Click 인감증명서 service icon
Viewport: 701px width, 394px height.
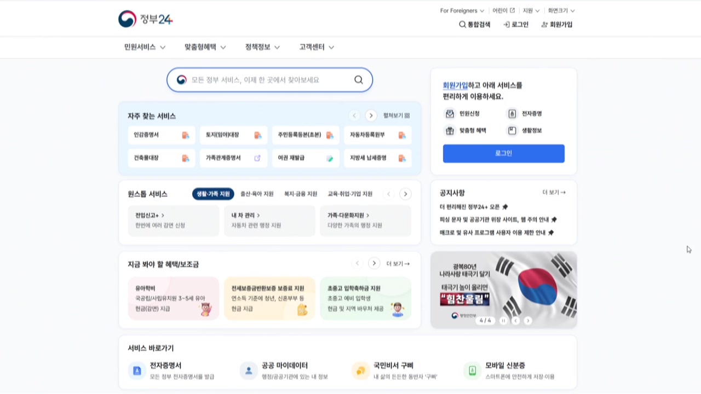(x=186, y=135)
